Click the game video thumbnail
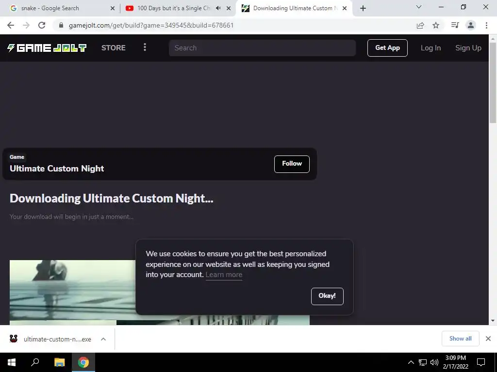The width and height of the screenshot is (497, 372). pos(73,291)
